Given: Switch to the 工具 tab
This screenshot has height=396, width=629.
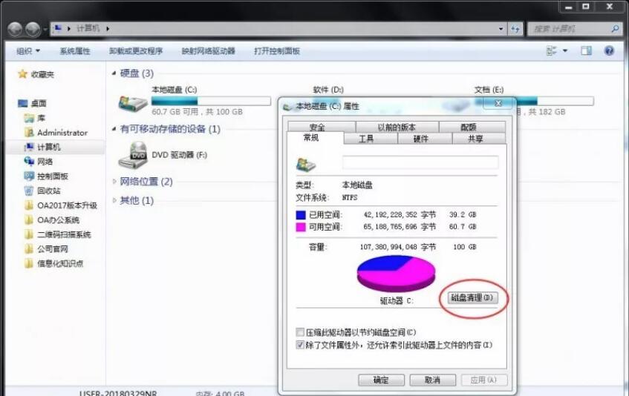Looking at the screenshot, I should click(x=366, y=139).
